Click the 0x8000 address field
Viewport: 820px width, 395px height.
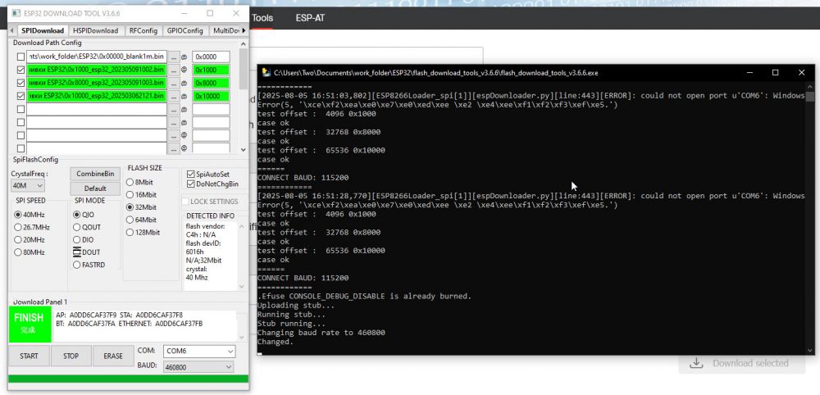211,83
